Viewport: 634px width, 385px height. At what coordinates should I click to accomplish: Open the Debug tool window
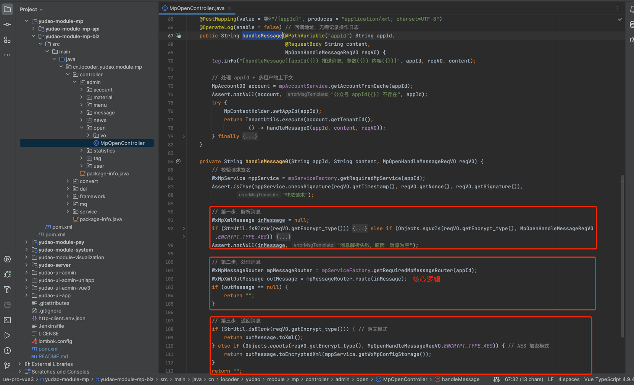click(x=7, y=274)
